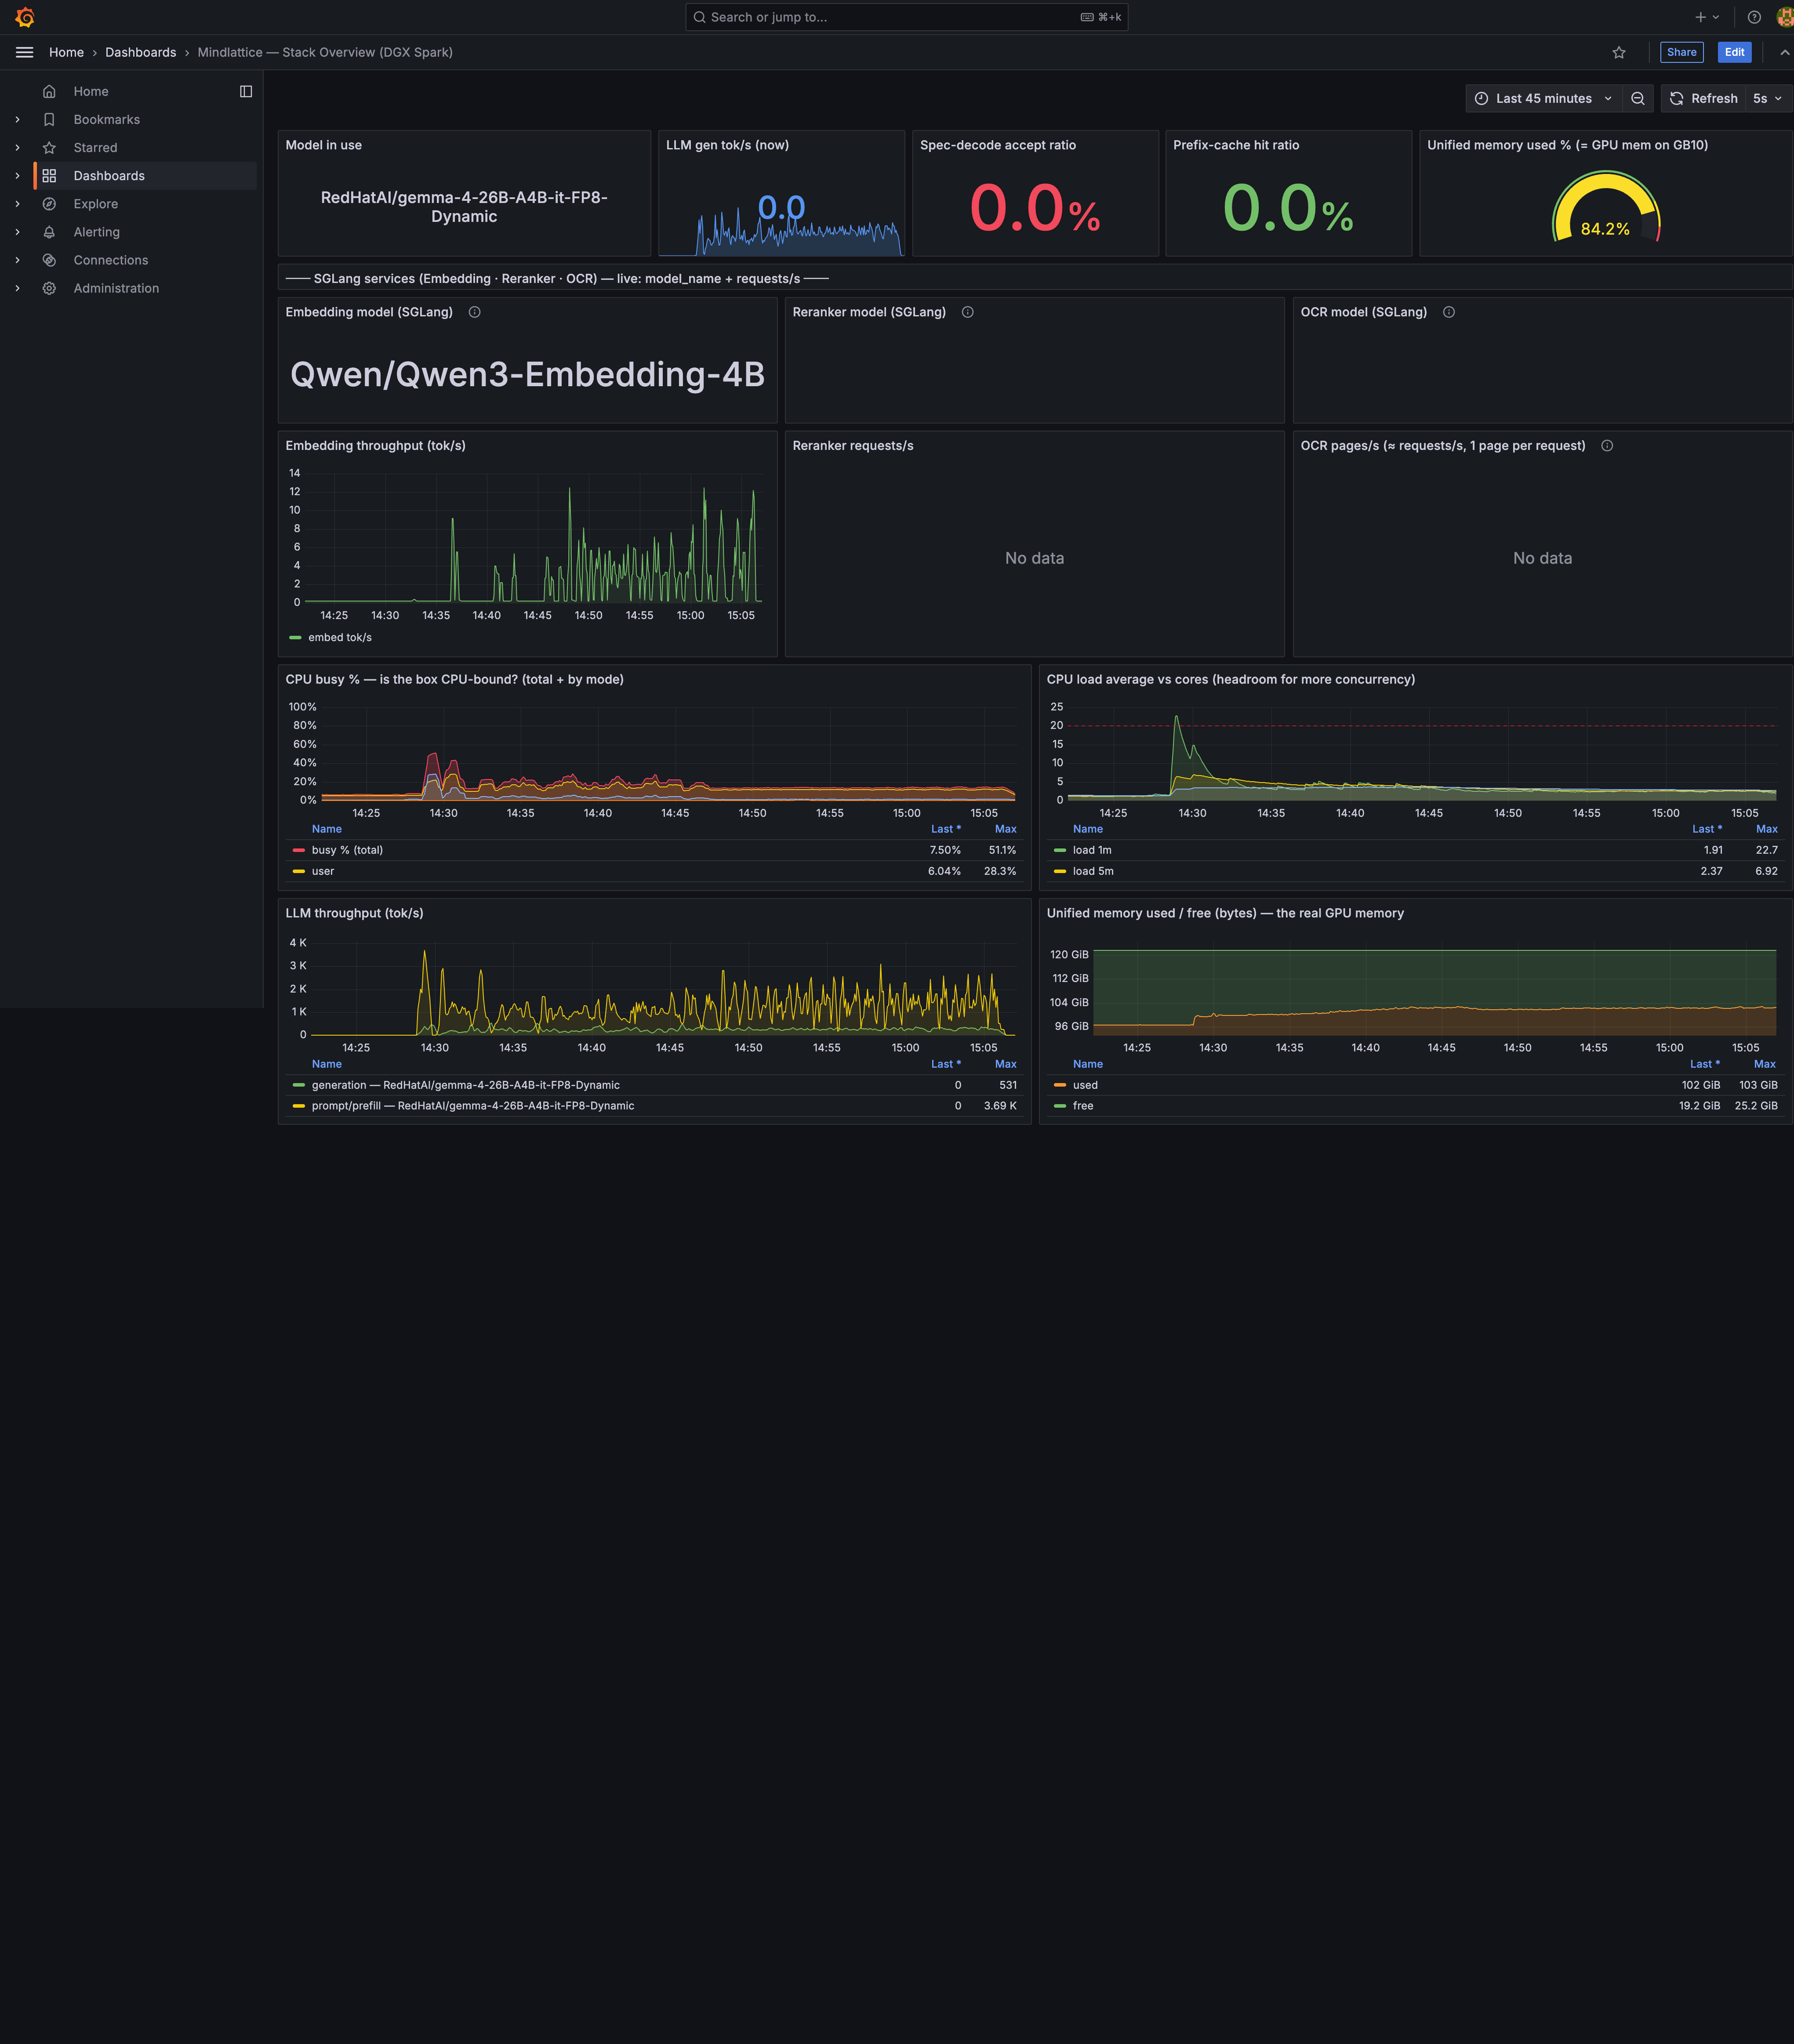Image resolution: width=1794 pixels, height=2044 pixels.
Task: Click the Refresh button label
Action: tap(1714, 98)
